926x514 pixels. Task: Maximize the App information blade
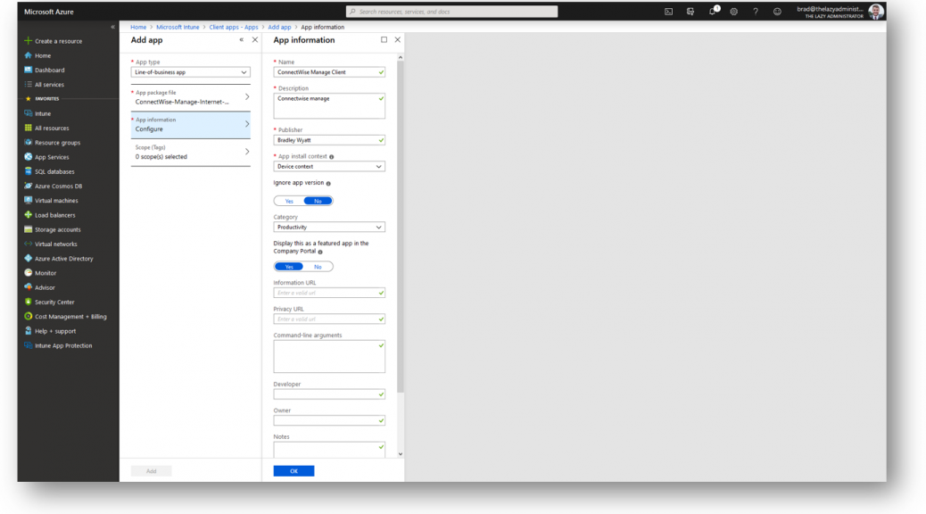384,39
